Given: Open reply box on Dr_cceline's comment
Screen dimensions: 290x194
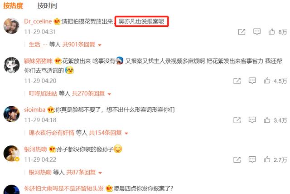Looking at the screenshot, I should point(257,32).
